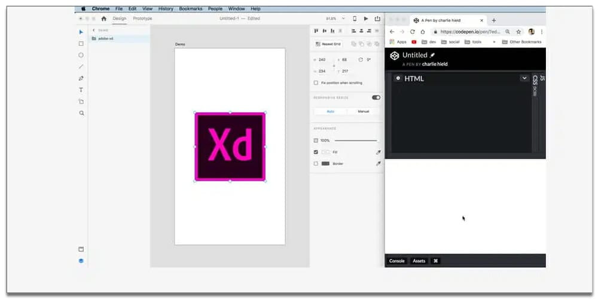Open the CodePen Assets button
Viewport: 598px width, 299px height.
coord(419,261)
